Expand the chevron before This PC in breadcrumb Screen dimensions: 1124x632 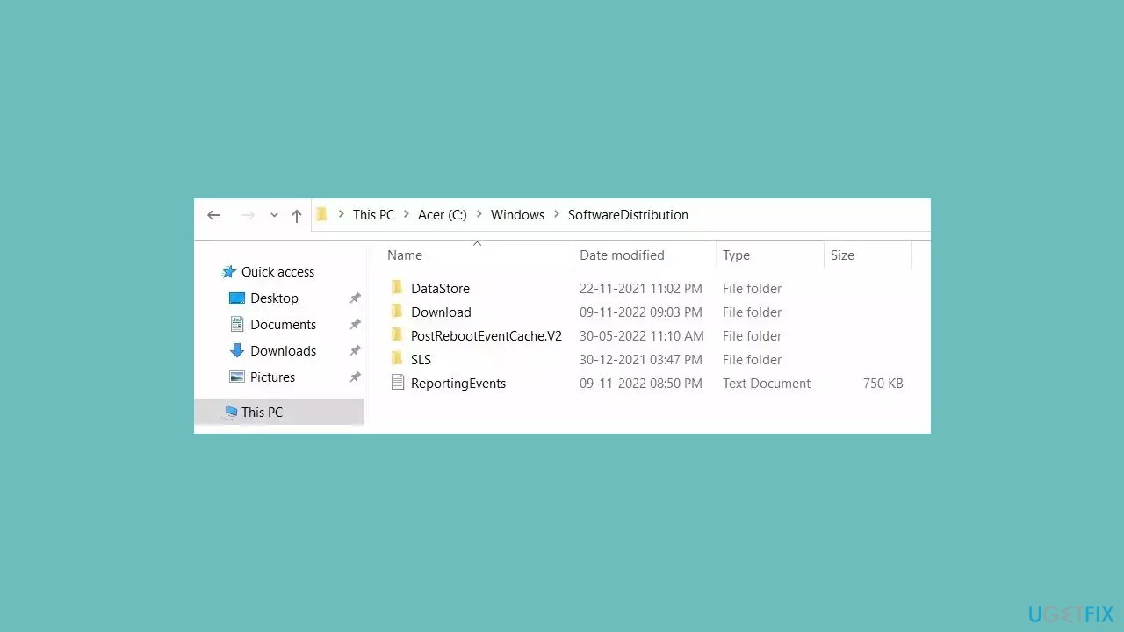click(x=341, y=214)
